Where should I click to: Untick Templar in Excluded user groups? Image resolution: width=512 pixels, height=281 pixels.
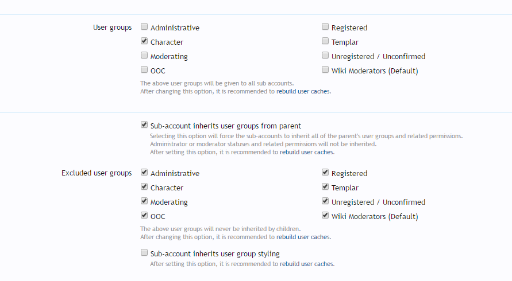pos(325,187)
